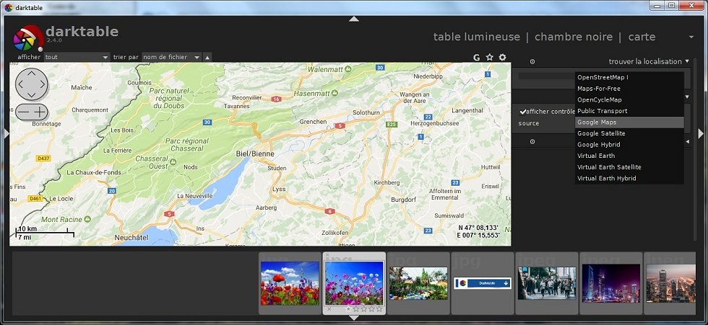This screenshot has width=708, height=325.
Task: Select the garden greenhouse thumbnail
Action: click(418, 283)
